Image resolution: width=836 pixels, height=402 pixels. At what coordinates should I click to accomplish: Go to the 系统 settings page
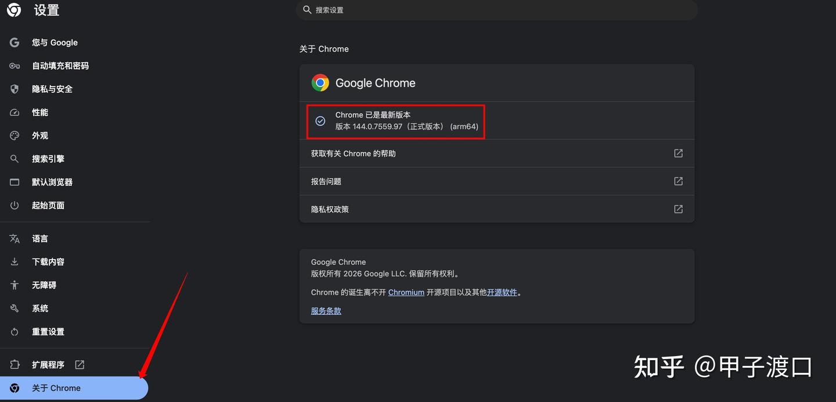point(74,308)
